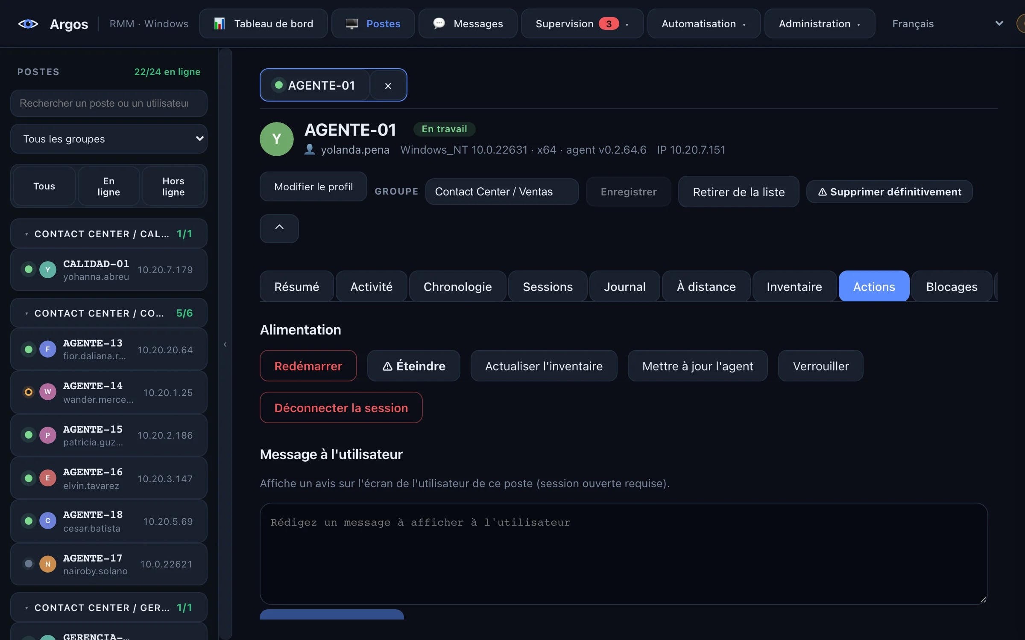1025x640 pixels.
Task: Collapse the CONTACT CENTER / GER… group
Action: click(108, 608)
